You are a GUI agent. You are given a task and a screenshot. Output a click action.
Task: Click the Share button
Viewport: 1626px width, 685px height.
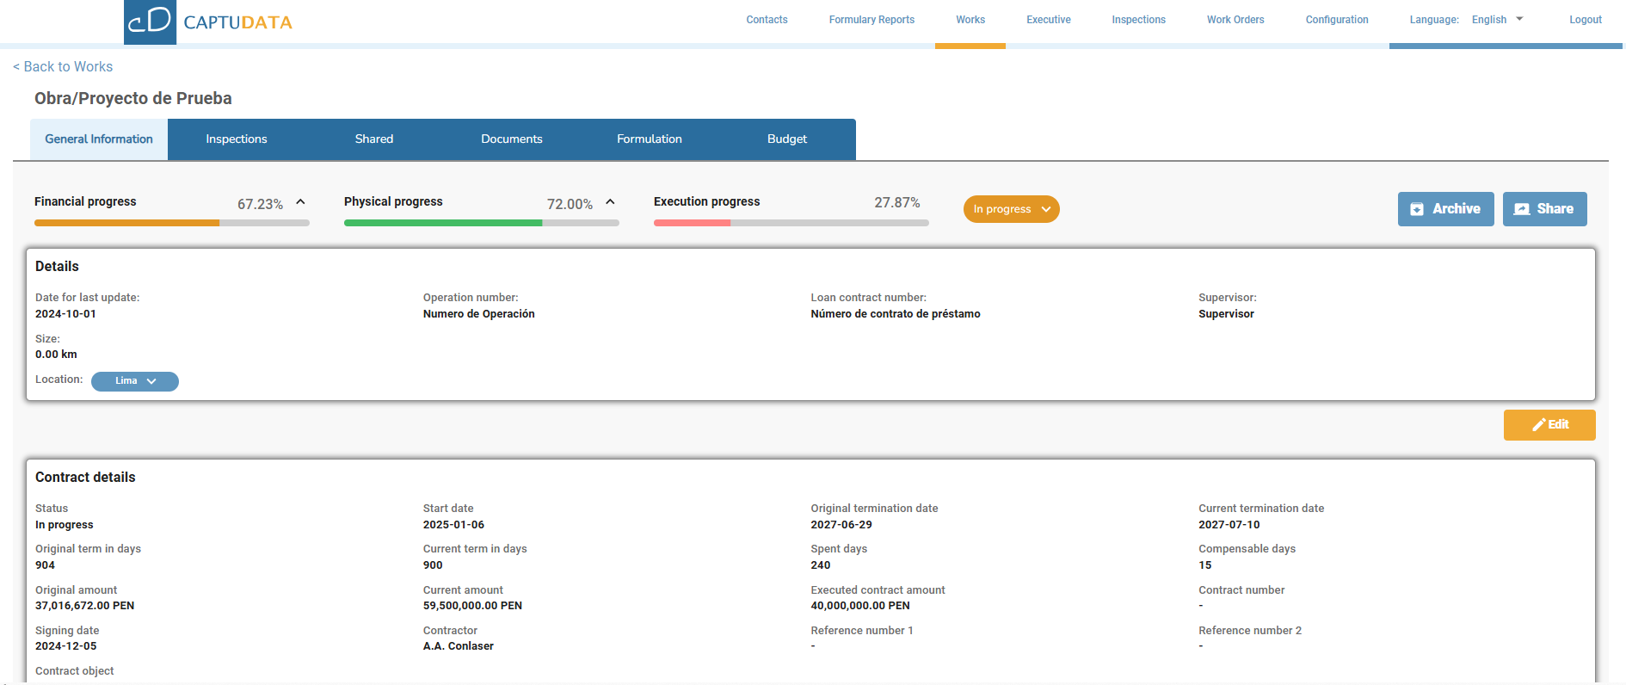coord(1544,209)
